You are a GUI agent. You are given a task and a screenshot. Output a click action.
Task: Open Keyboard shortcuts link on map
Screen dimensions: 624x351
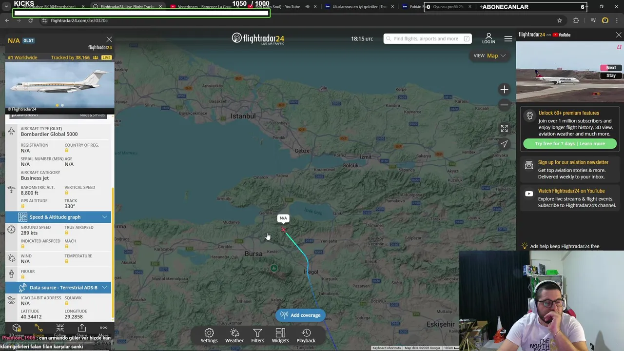coord(387,348)
